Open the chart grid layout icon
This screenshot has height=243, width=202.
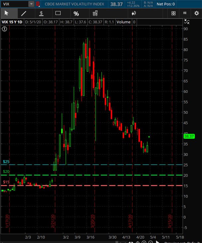173,13
